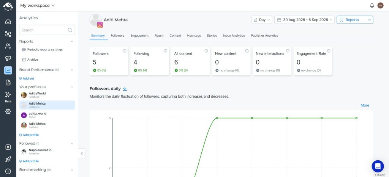Open the reports Archive
The height and width of the screenshot is (177, 389).
pos(30,60)
